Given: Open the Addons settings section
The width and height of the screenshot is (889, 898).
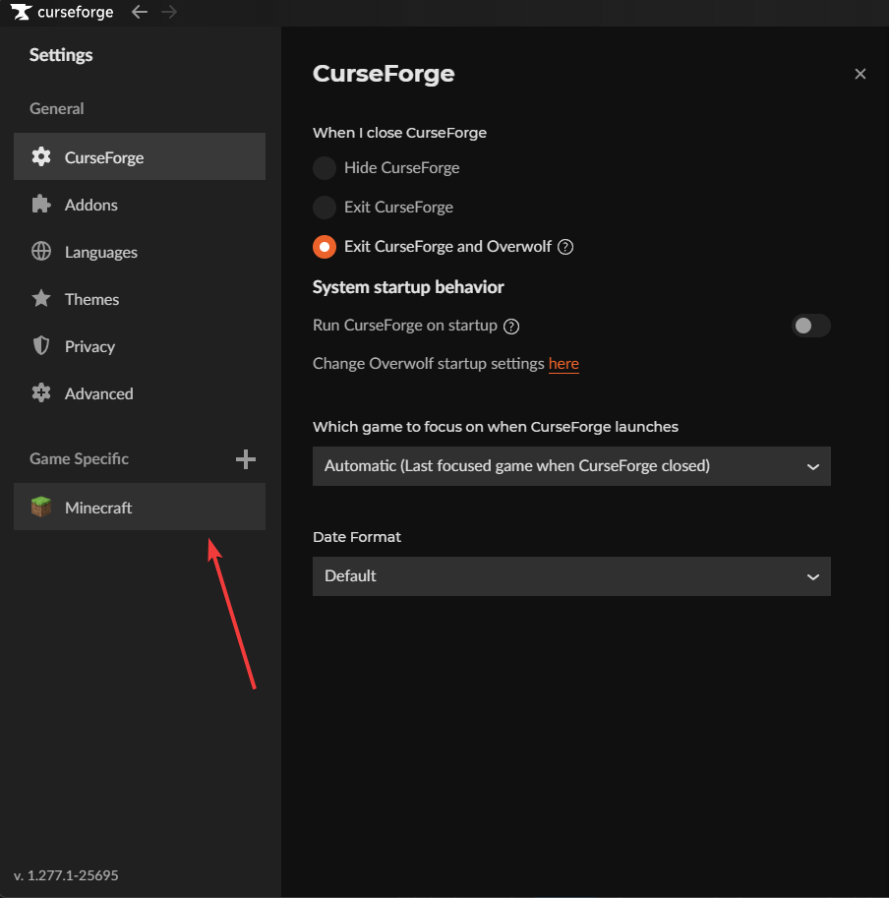Looking at the screenshot, I should click(140, 205).
